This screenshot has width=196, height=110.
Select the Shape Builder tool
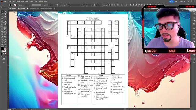[2, 32]
